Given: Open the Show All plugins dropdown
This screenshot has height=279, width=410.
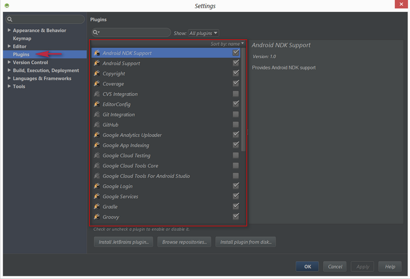Looking at the screenshot, I should point(203,33).
